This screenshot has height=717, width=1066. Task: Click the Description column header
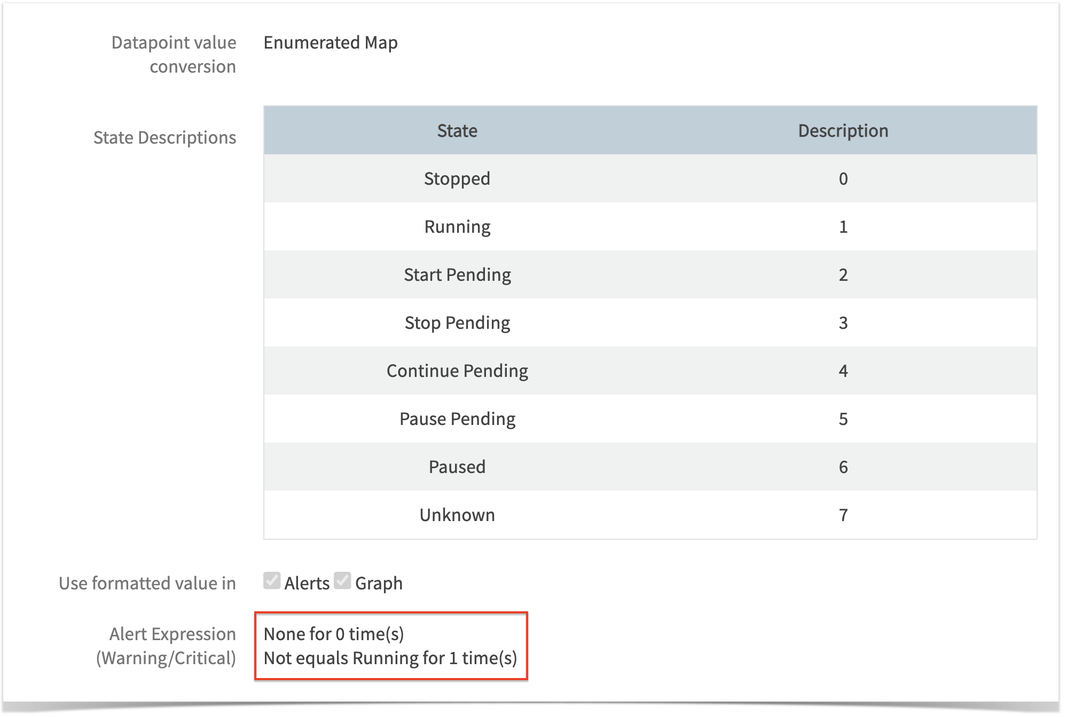click(843, 129)
